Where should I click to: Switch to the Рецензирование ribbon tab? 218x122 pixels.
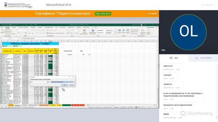click(x=49, y=27)
